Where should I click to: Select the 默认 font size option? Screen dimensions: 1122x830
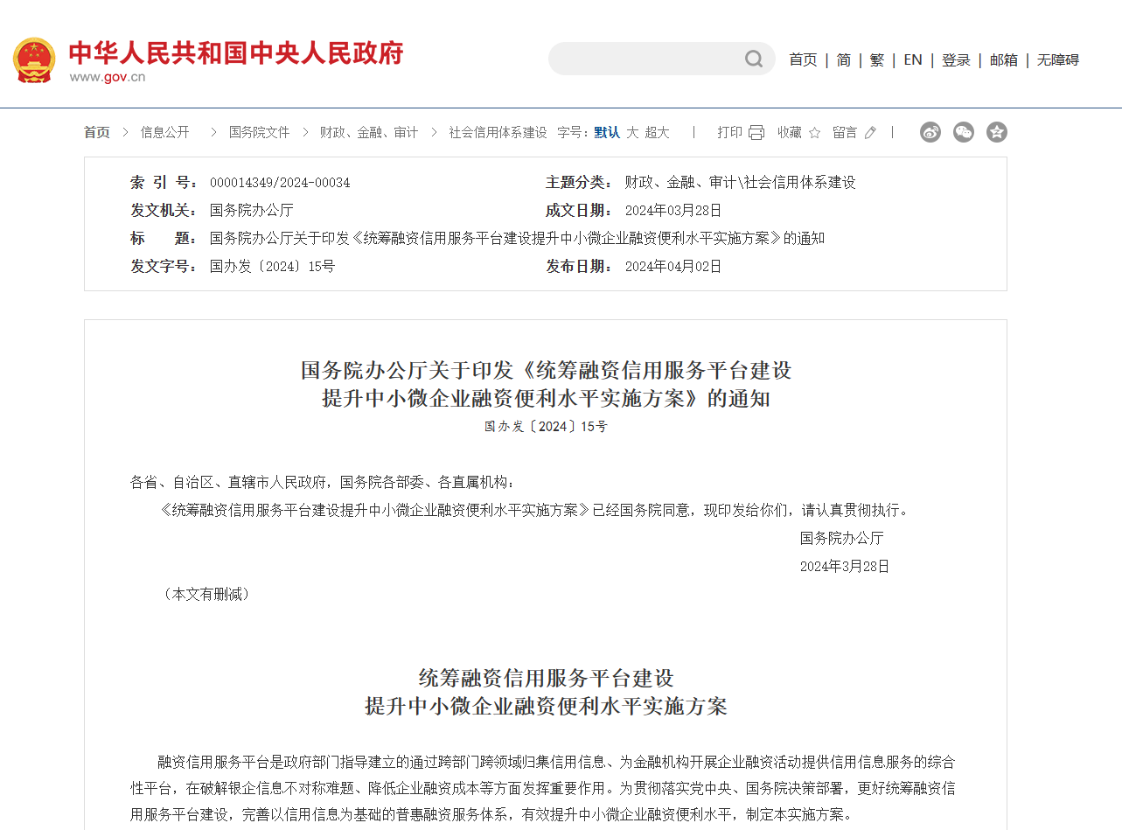coord(606,132)
